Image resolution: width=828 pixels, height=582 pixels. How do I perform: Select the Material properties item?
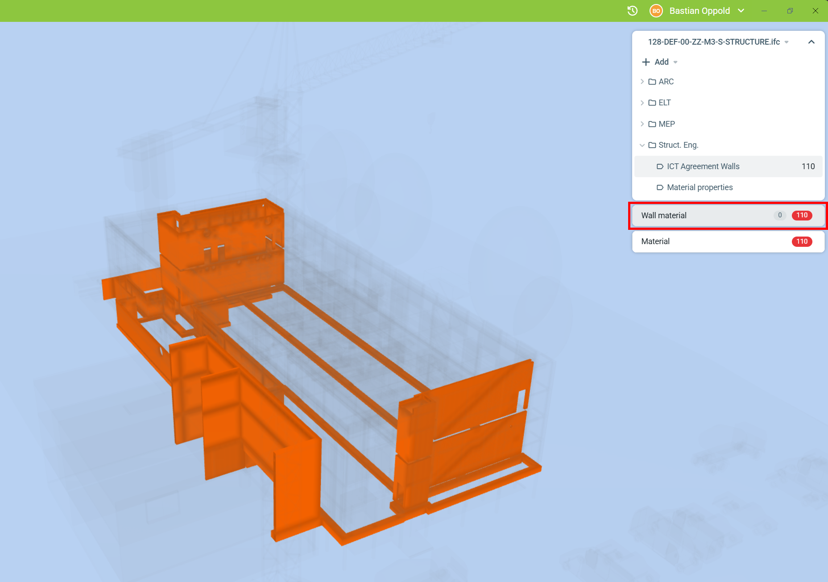click(700, 187)
